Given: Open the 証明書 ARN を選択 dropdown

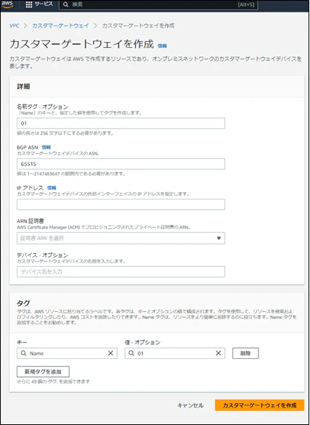Looking at the screenshot, I should coord(121,238).
